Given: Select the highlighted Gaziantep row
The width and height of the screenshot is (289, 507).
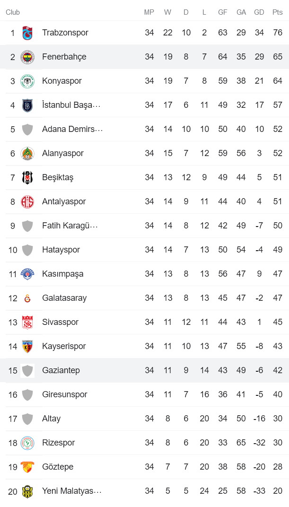Looking at the screenshot, I should (x=142, y=370).
